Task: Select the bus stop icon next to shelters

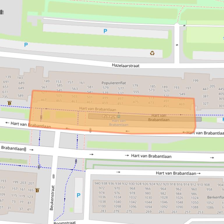Action: click(118, 117)
